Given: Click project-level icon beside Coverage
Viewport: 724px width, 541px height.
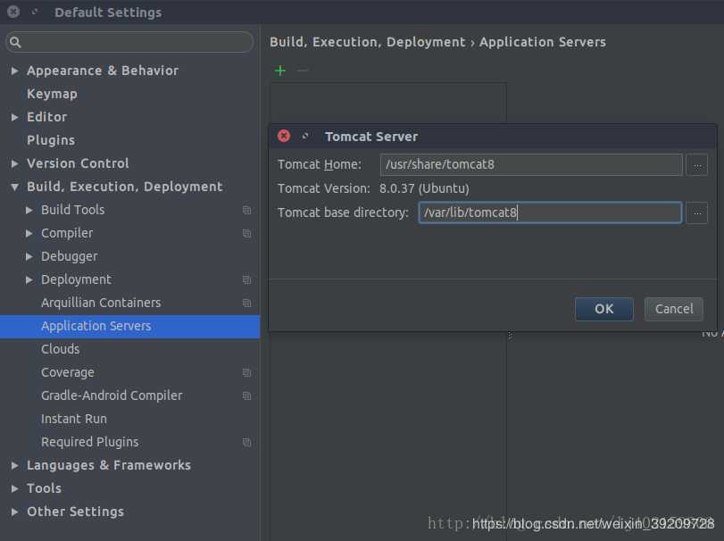Looking at the screenshot, I should [247, 372].
